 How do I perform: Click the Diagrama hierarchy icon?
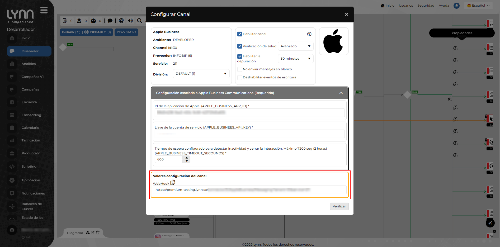[x=88, y=232]
